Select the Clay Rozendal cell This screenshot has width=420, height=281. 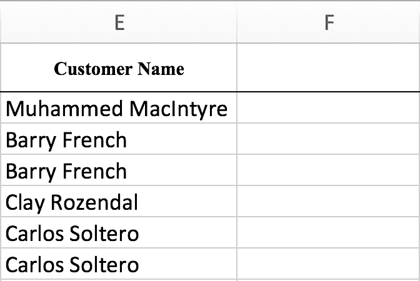[x=119, y=201]
